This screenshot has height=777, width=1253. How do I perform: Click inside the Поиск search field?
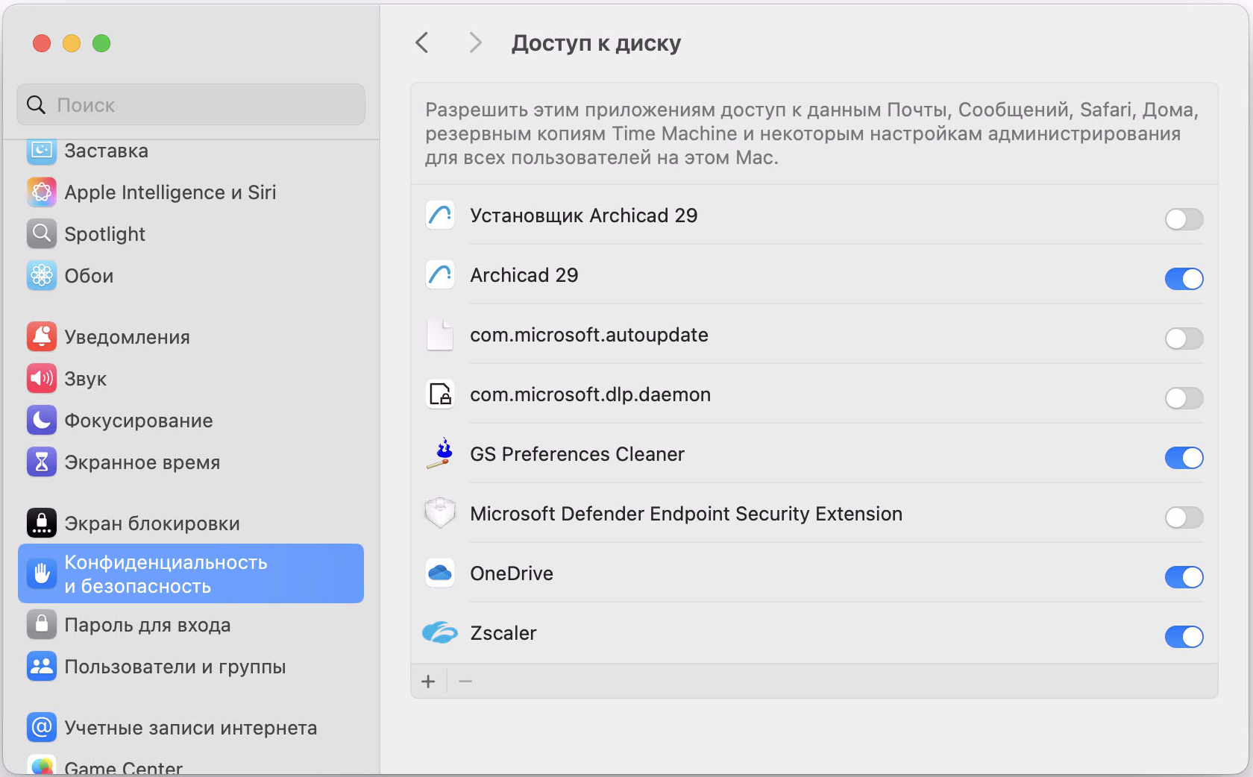[x=190, y=104]
